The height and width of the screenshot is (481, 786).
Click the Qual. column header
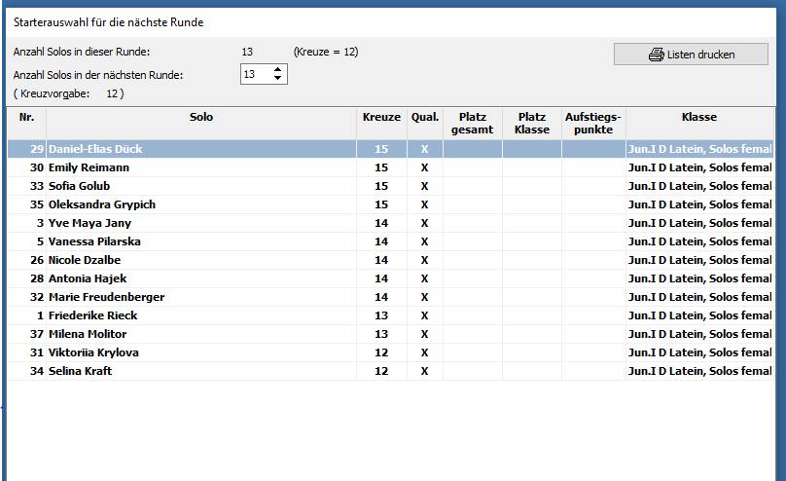click(424, 117)
